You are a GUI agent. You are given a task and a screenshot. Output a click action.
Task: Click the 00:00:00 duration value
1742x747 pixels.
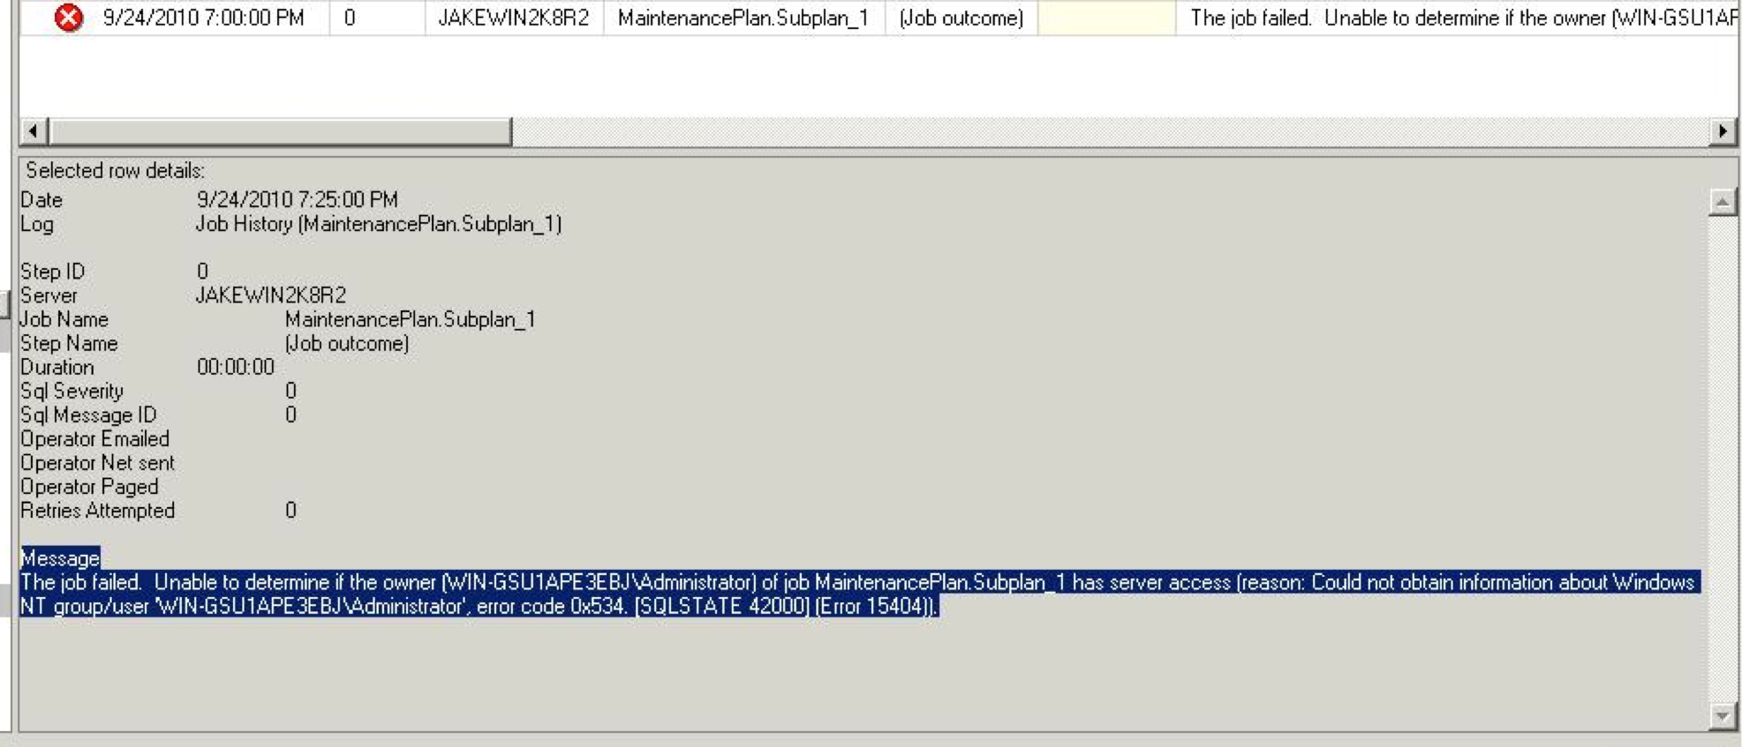[x=235, y=367]
